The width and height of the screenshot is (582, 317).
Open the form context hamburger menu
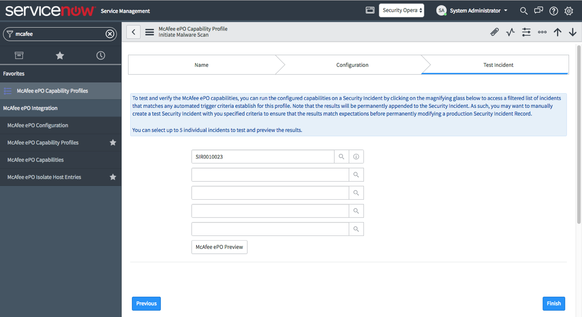tap(150, 32)
